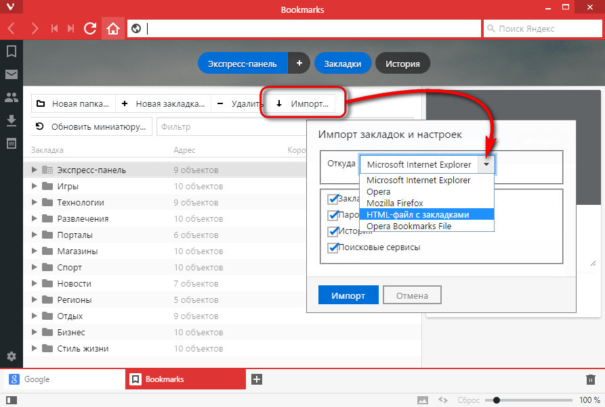The image size is (605, 407).
Task: Select HTML-файл с закладками option
Action: point(427,214)
